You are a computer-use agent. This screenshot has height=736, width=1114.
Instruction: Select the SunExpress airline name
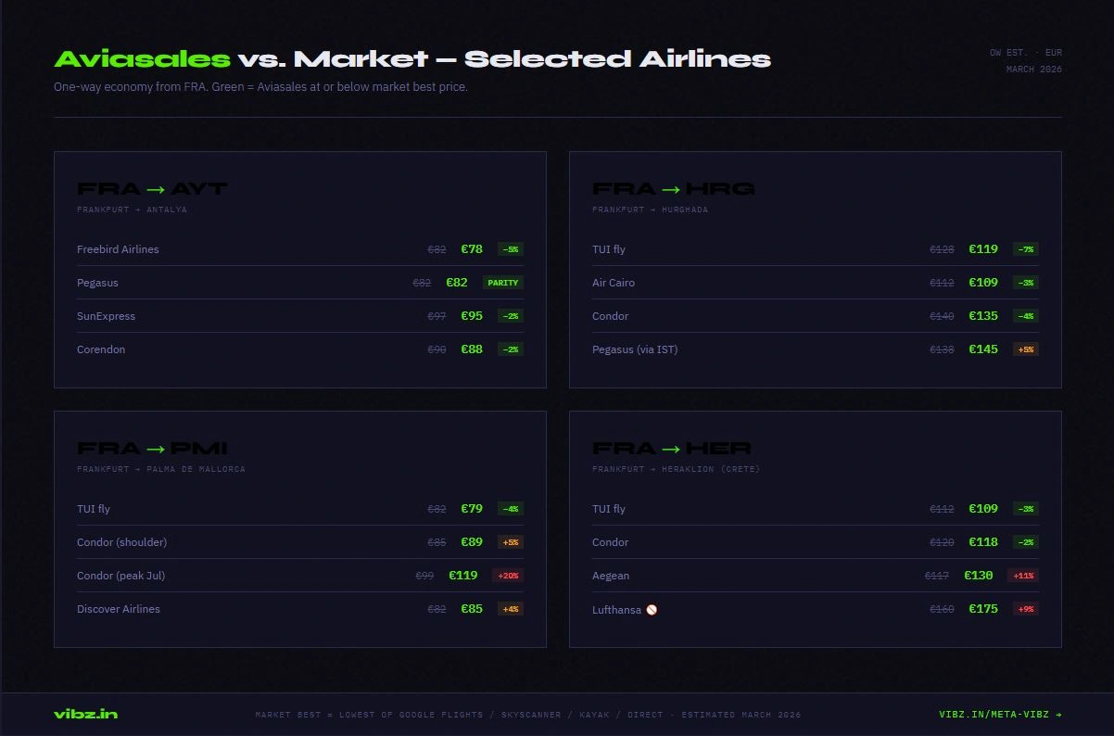[x=106, y=316]
